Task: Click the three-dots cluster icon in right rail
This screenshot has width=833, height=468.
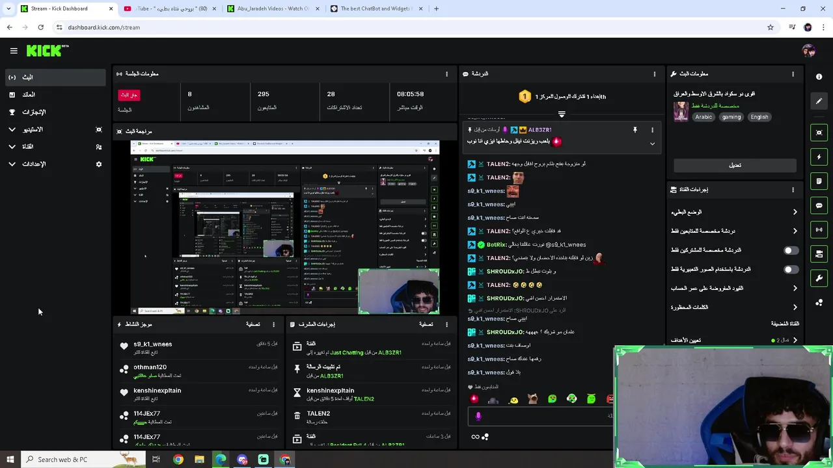Action: 819,303
